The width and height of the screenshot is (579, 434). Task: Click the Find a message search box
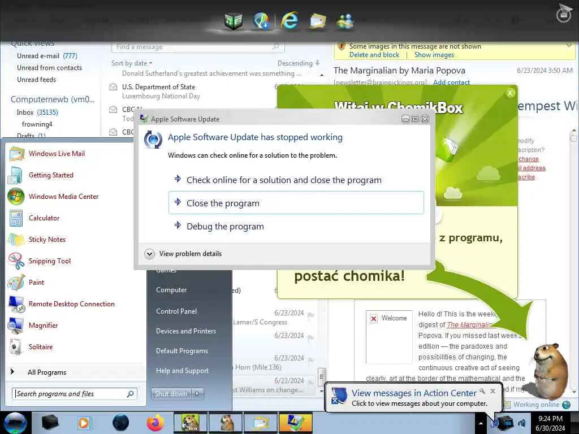pos(198,47)
